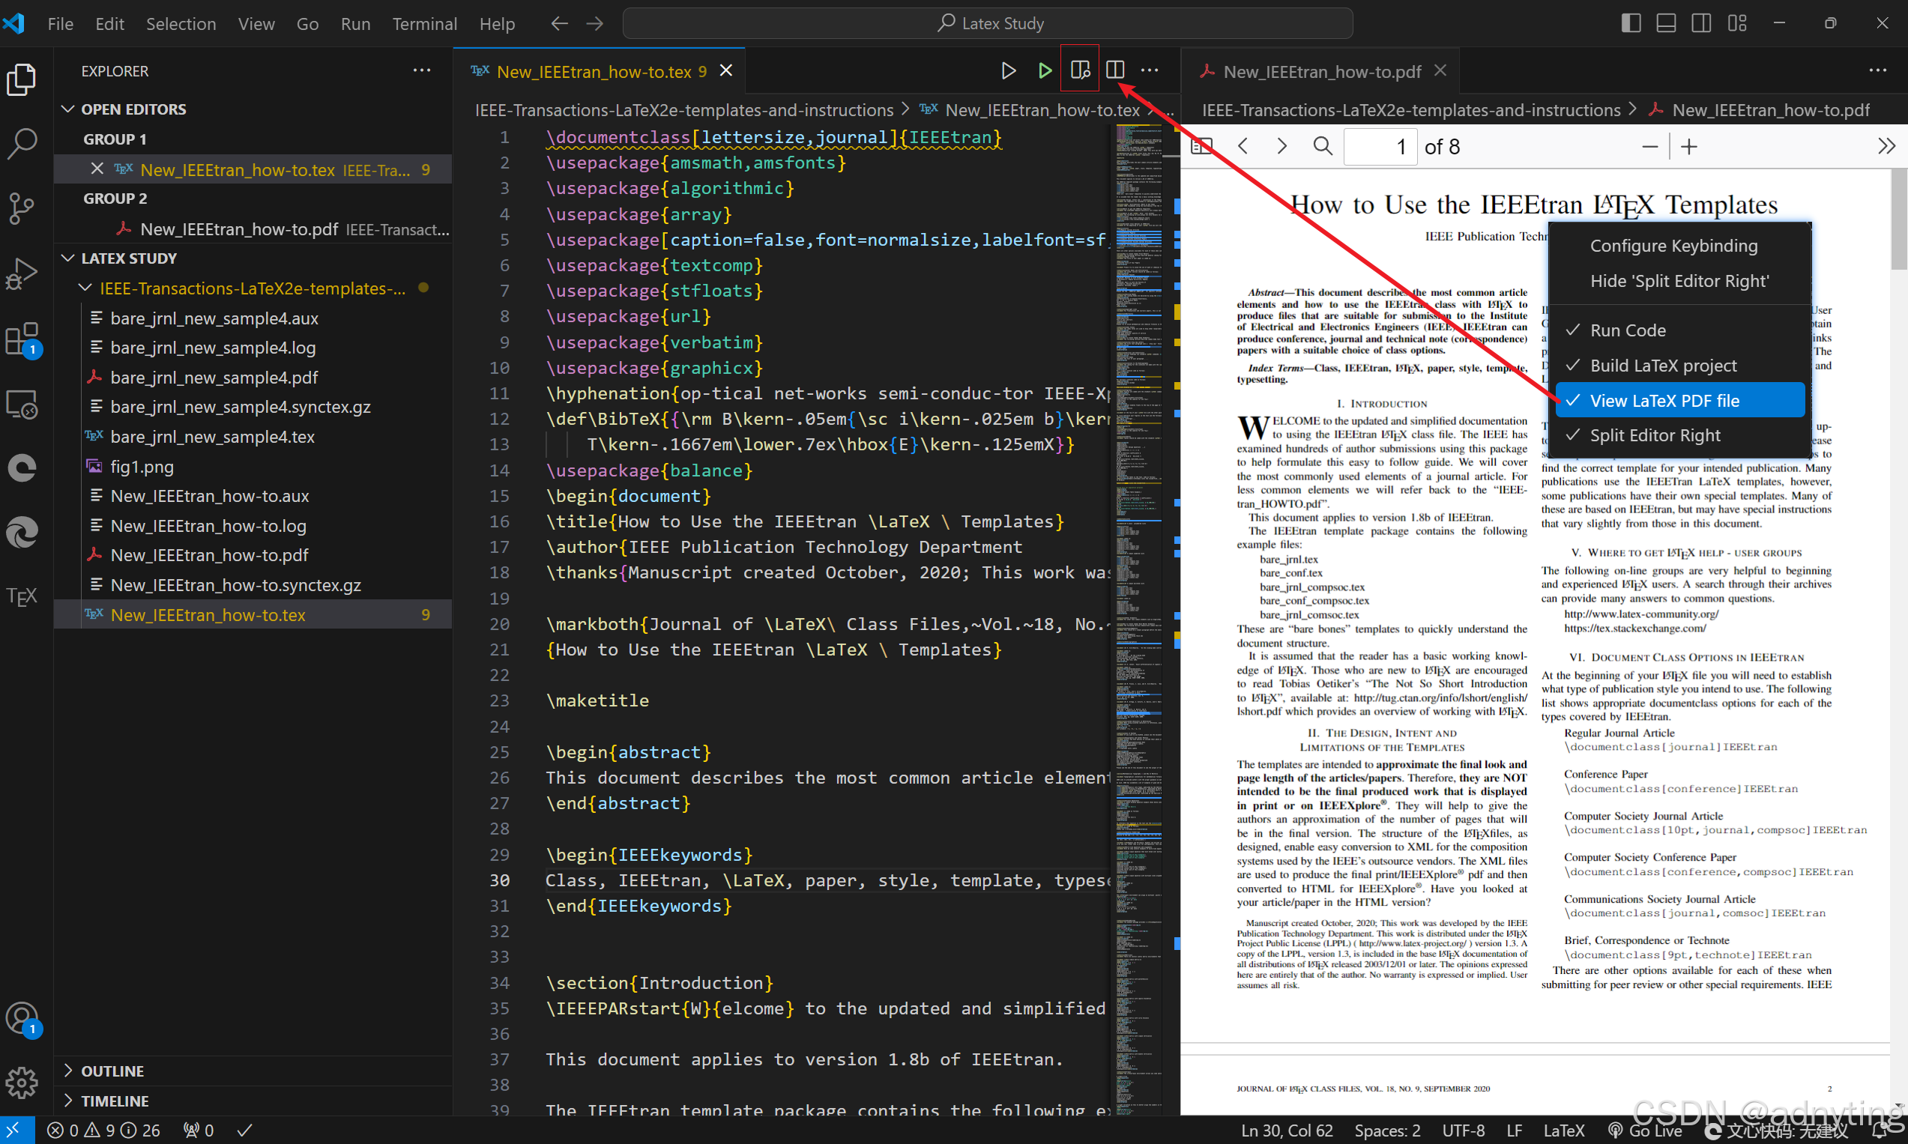The width and height of the screenshot is (1908, 1144).
Task: Click the Split Editor Right icon
Action: (x=1114, y=71)
